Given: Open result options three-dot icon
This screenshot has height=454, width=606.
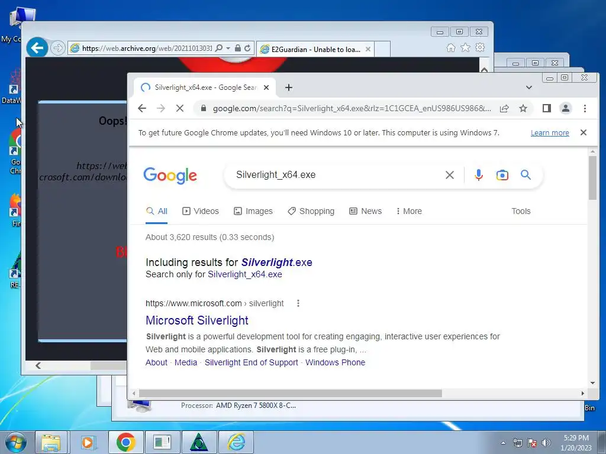Looking at the screenshot, I should 298,303.
